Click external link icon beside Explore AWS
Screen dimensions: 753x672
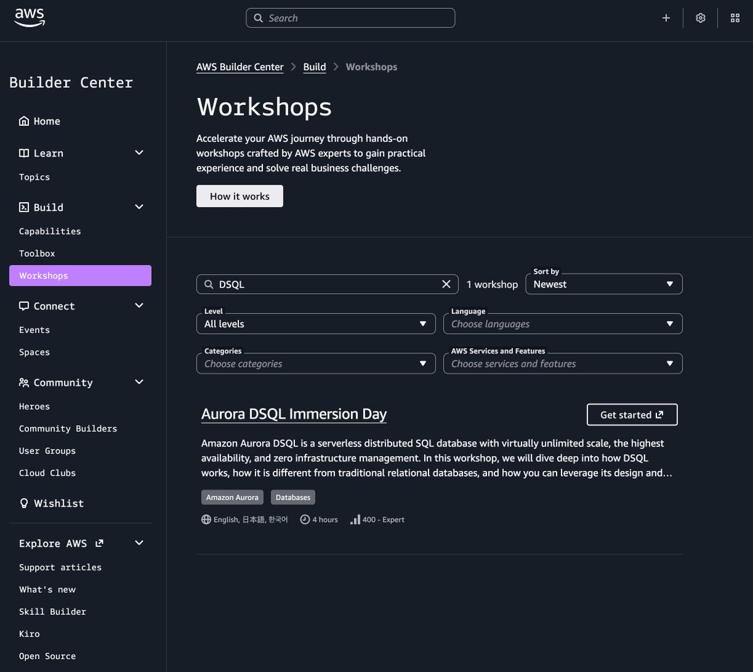pyautogui.click(x=99, y=543)
